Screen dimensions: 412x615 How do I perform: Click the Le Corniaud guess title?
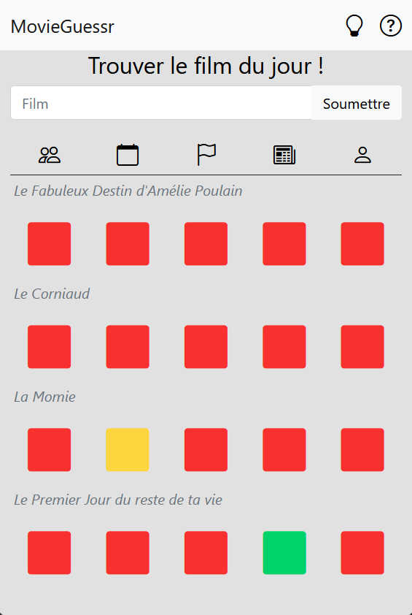coord(52,294)
